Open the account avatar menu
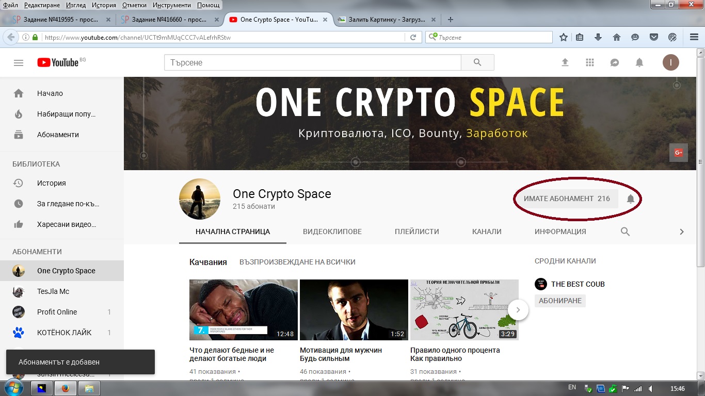Viewport: 705px width, 396px height. (671, 62)
